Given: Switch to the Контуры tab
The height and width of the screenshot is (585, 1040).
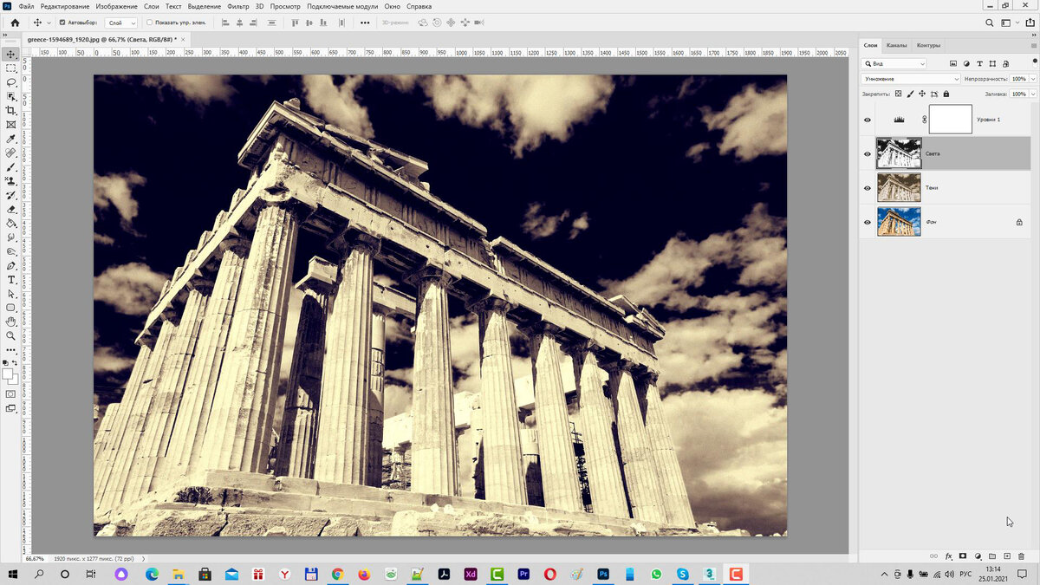Looking at the screenshot, I should click(928, 45).
